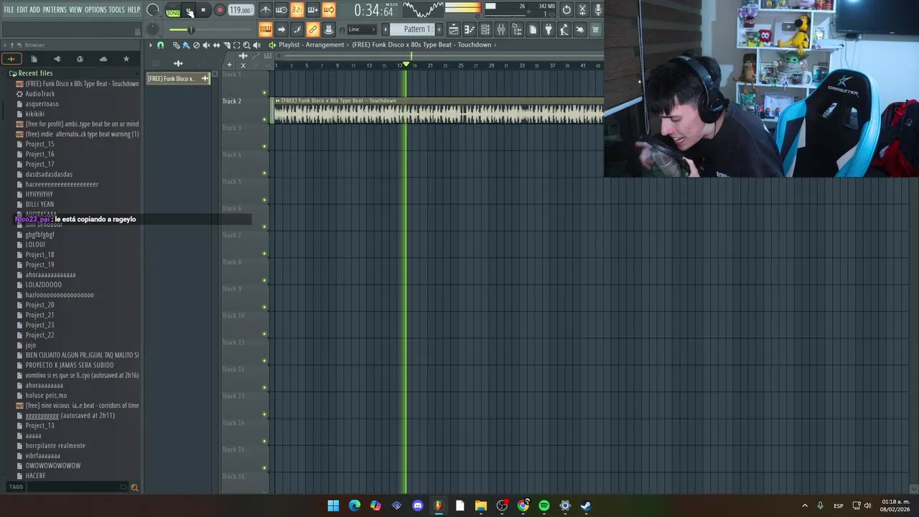Viewport: 919px width, 517px height.
Task: Click the undo history icon
Action: (566, 10)
